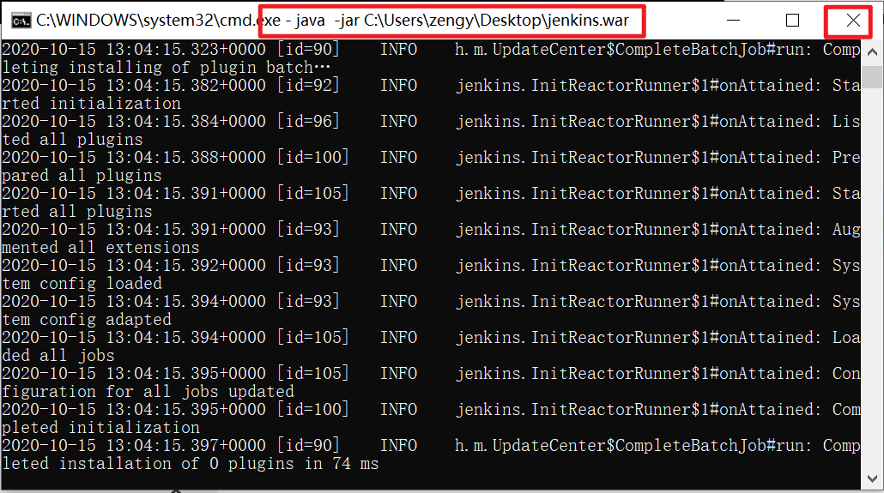
Task: Click 'installation of 0 plugins in 74 ms'
Action: pyautogui.click(x=219, y=464)
